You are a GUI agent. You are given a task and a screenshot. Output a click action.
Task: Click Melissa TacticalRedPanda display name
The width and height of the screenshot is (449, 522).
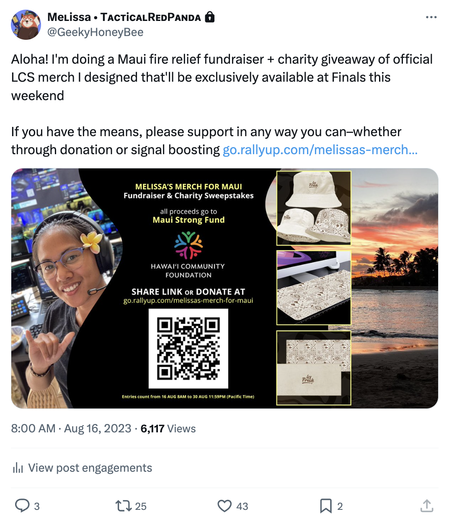124,17
